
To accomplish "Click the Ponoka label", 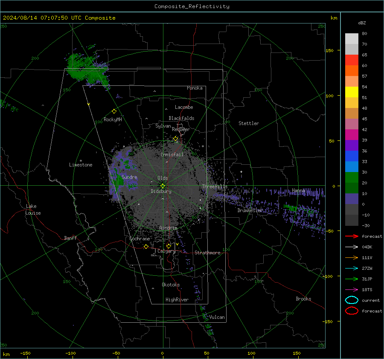I will (x=195, y=88).
